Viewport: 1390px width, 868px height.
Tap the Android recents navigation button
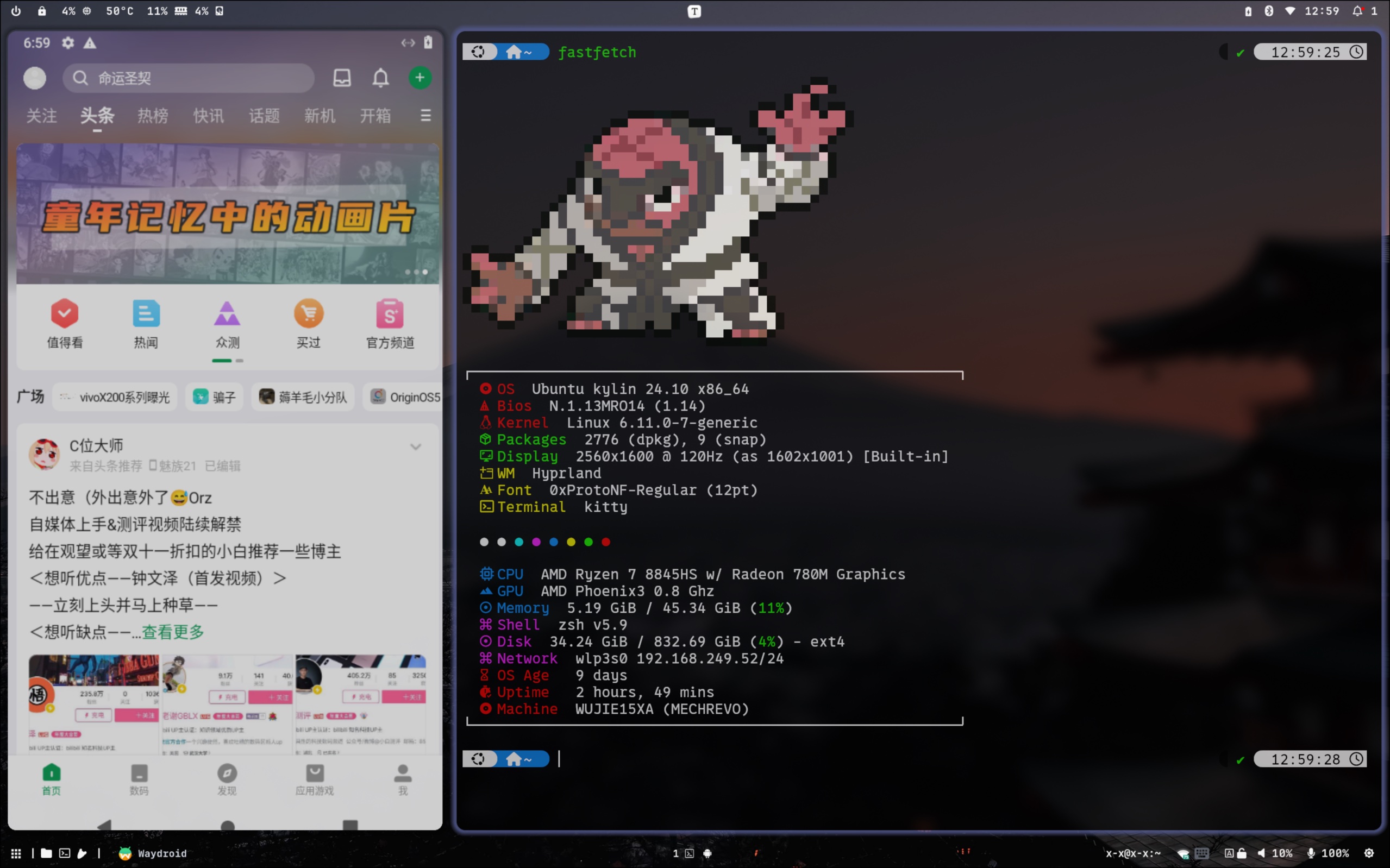[350, 825]
